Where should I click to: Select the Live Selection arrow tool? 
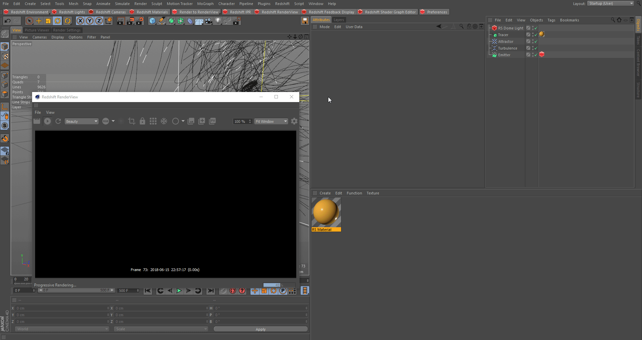tap(29, 21)
